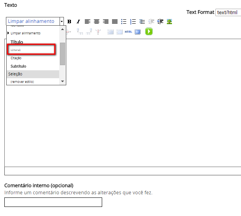The width and height of the screenshot is (241, 216).
Task: Open the Text Format text/html dropdown
Action: [228, 13]
